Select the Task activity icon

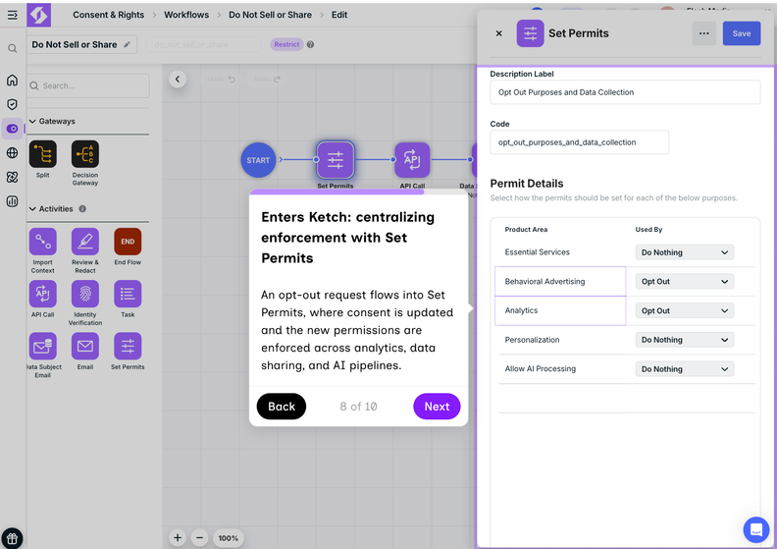coord(128,294)
